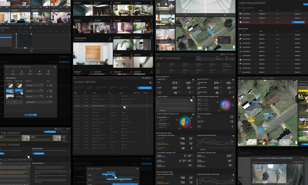The image size is (308, 185).
Task: Click the back arrow beside Property Name
Action: pos(239,78)
